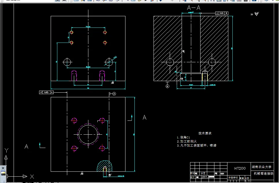Pick the section label A right of plan view
Screen dimensions: 279x183
[145, 117]
